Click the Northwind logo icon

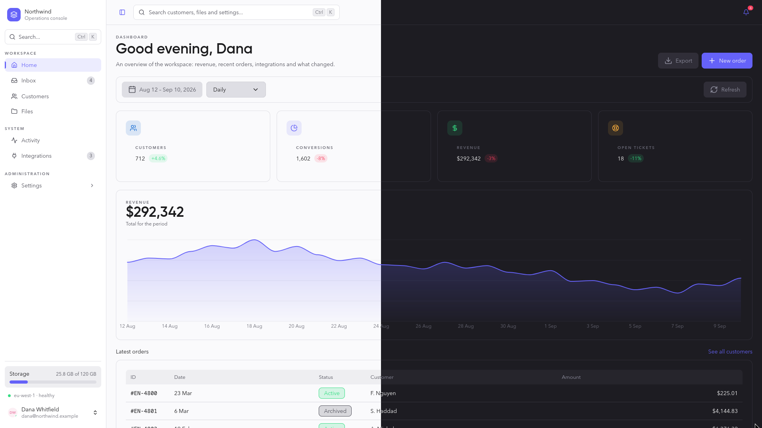click(x=14, y=15)
